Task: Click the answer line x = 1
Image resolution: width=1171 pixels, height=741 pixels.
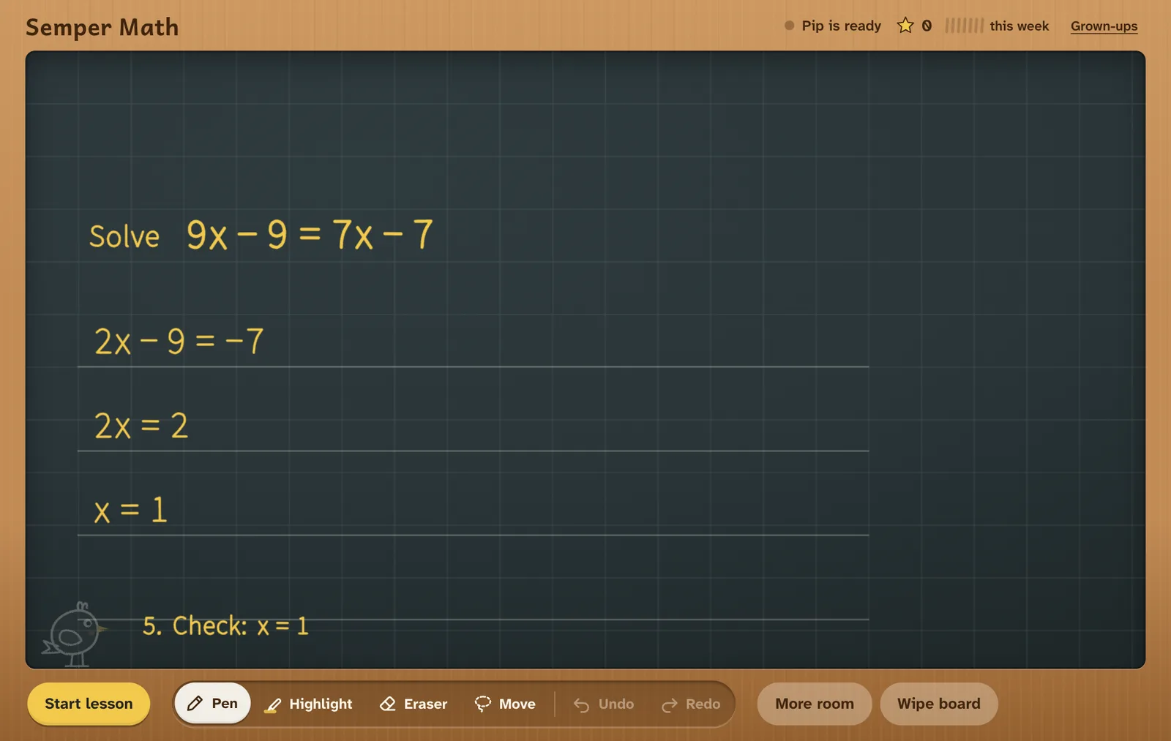Action: point(131,510)
